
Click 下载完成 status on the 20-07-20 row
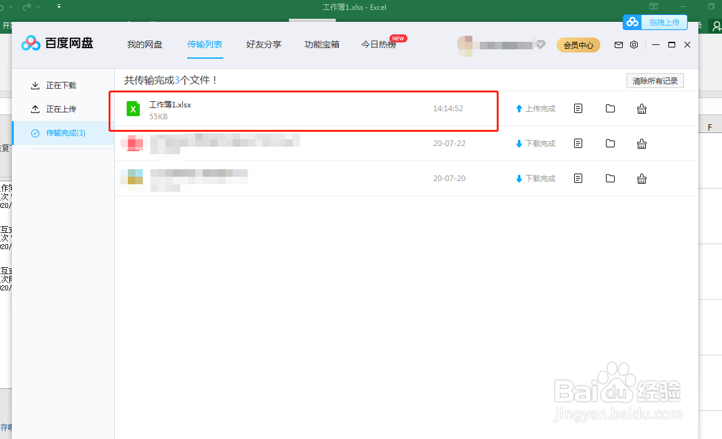540,178
